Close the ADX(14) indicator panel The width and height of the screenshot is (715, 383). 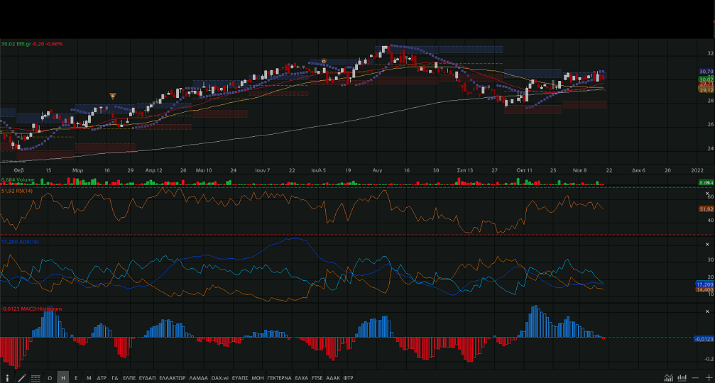[x=706, y=243]
